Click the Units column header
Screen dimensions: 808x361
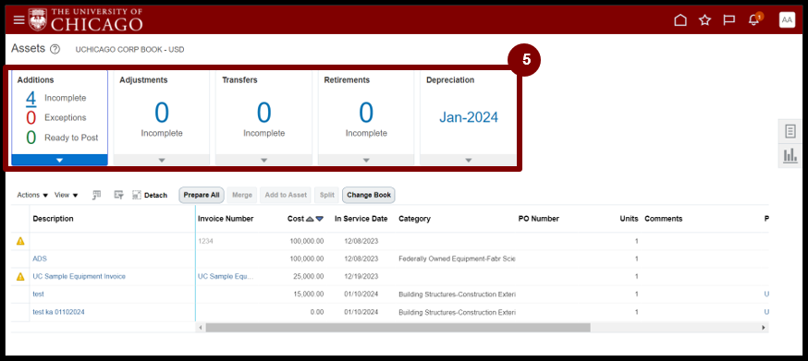[629, 219]
